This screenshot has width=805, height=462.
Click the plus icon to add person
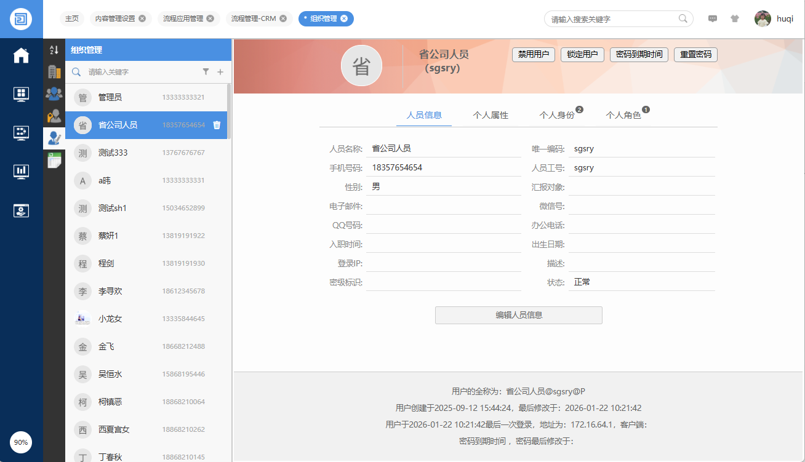tap(220, 72)
